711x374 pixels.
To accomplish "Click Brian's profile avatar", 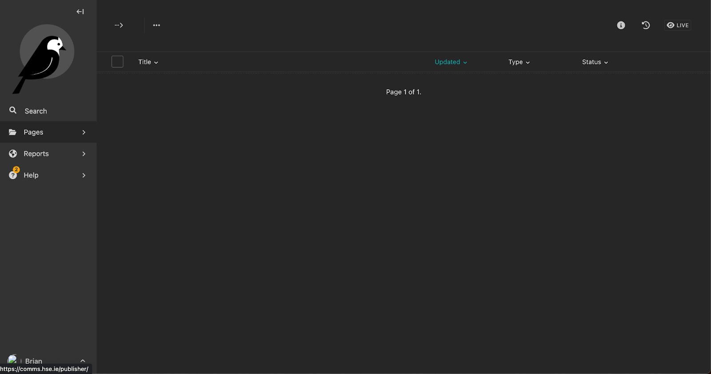I will pyautogui.click(x=12, y=359).
